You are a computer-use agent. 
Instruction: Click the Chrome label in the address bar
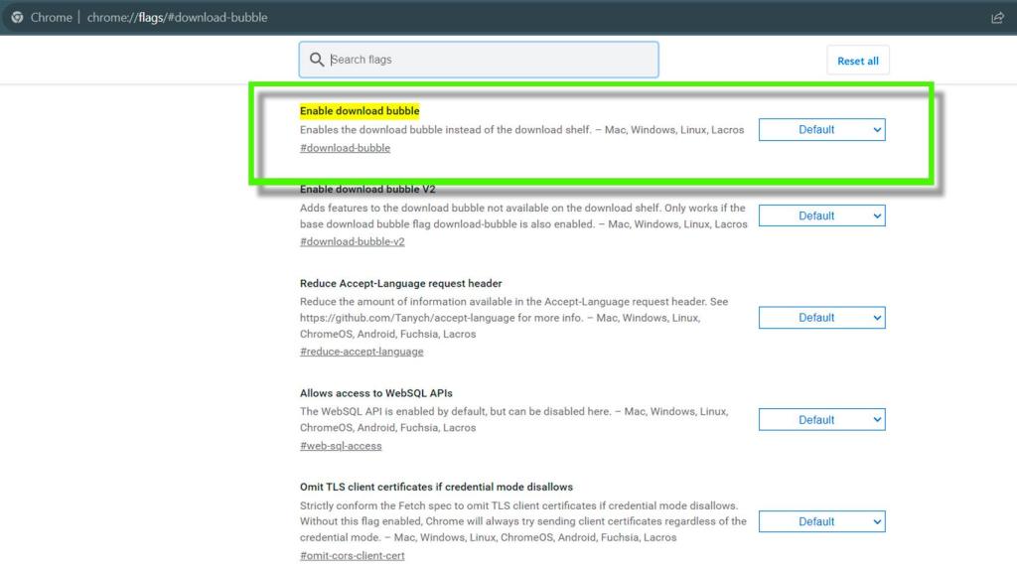point(52,18)
